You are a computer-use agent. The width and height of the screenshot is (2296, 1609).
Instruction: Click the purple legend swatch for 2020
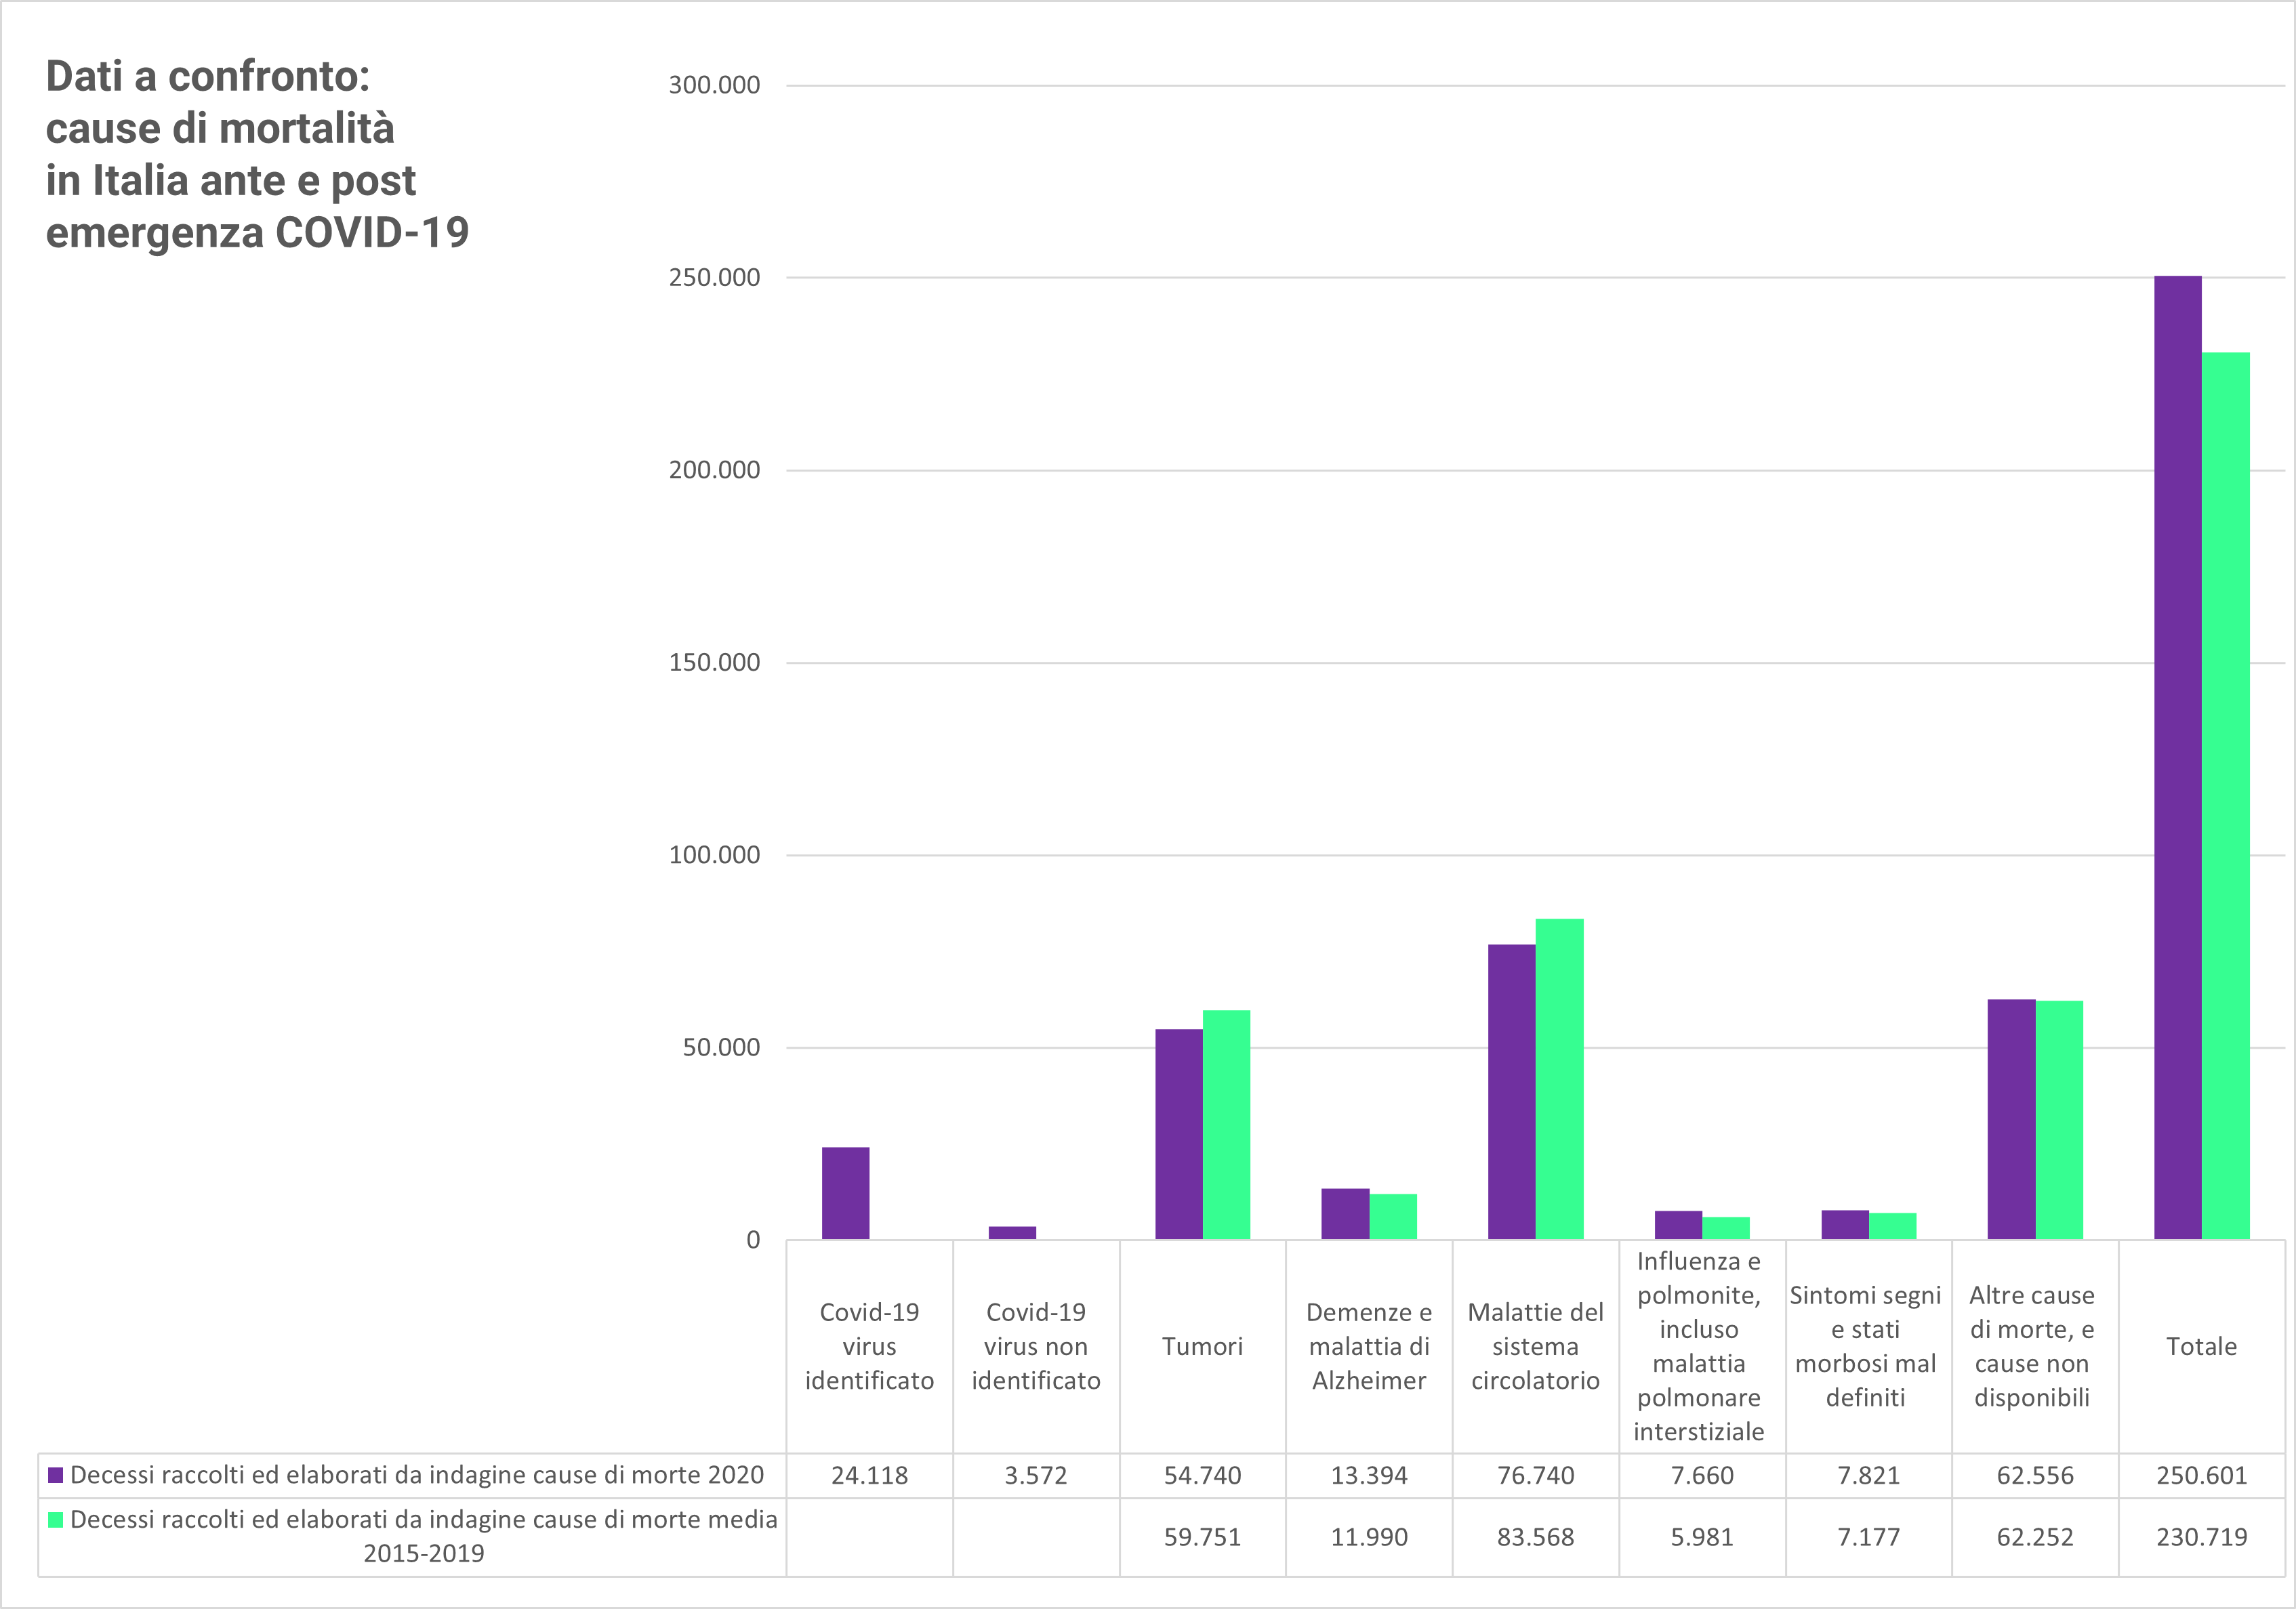(56, 1475)
